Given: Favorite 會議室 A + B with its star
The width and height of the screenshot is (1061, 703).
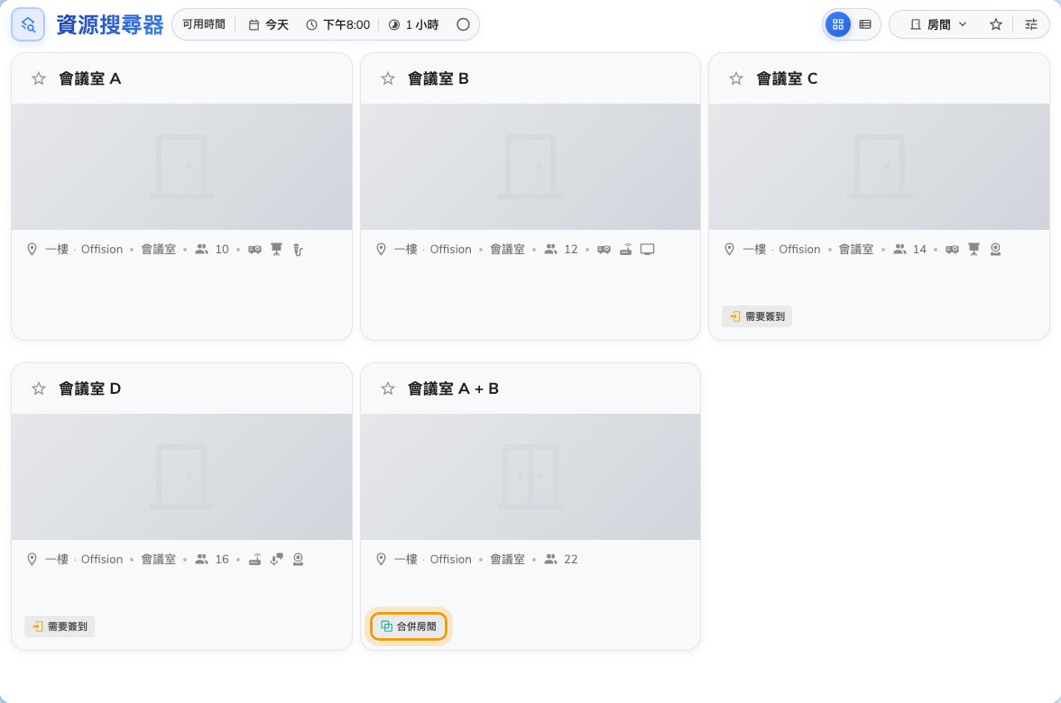Looking at the screenshot, I should pos(388,388).
